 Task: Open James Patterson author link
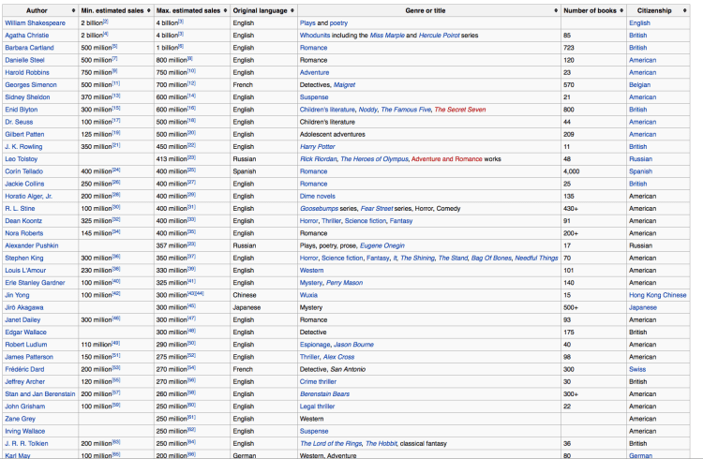(x=29, y=357)
